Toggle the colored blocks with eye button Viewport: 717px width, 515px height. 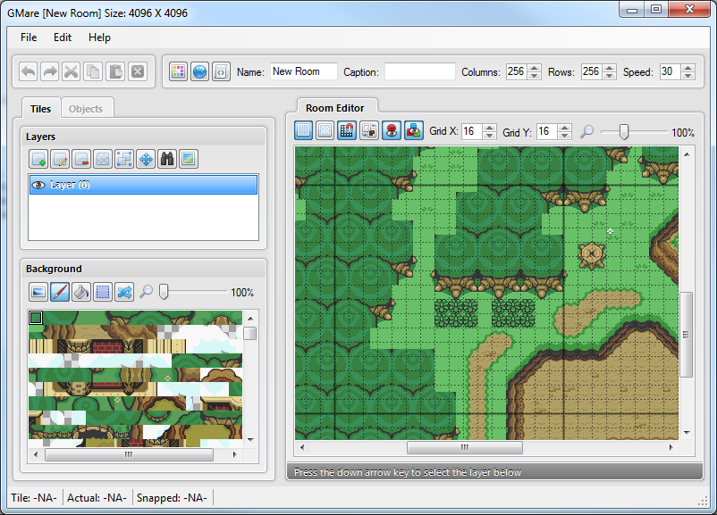tap(414, 131)
